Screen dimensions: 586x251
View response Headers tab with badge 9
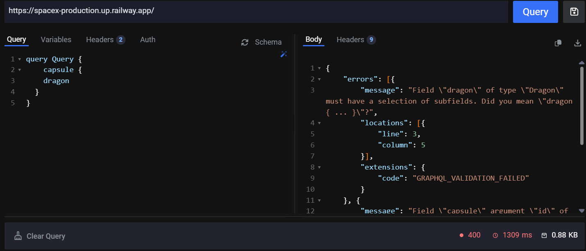356,39
